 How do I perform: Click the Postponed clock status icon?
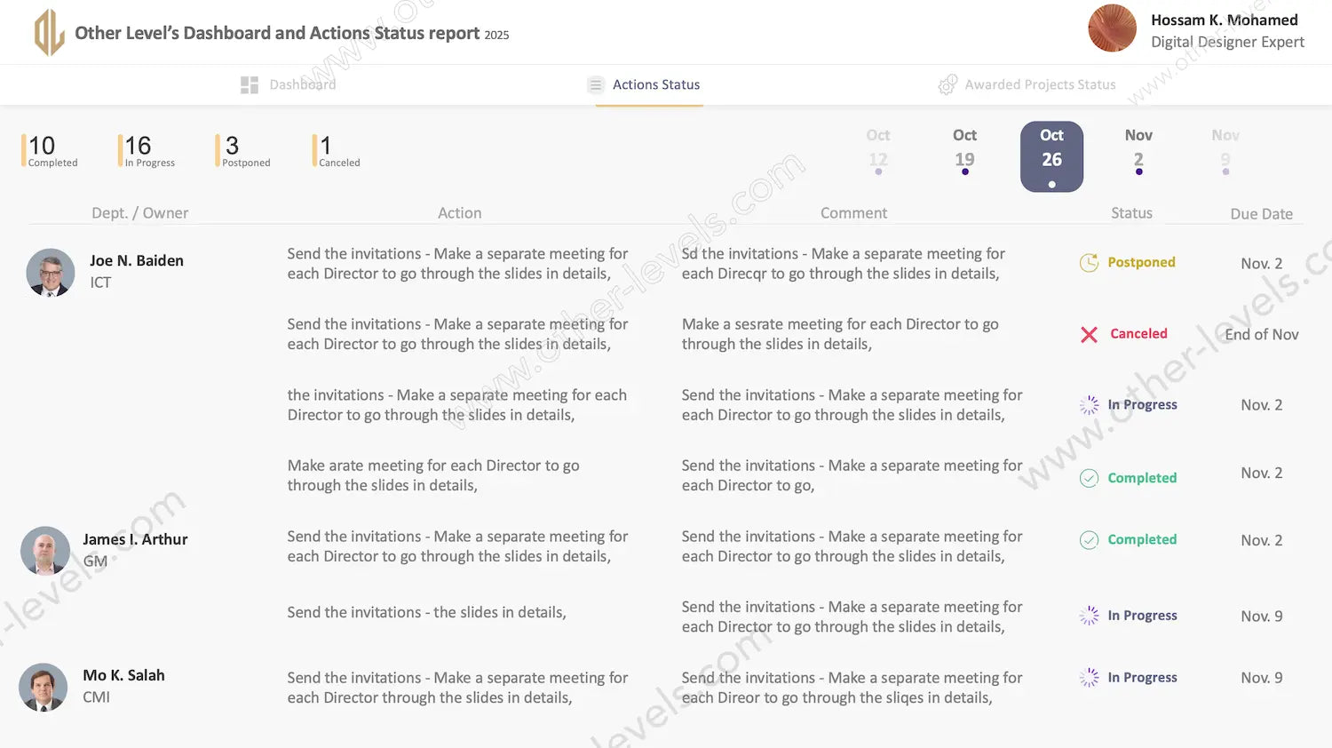[x=1089, y=263]
